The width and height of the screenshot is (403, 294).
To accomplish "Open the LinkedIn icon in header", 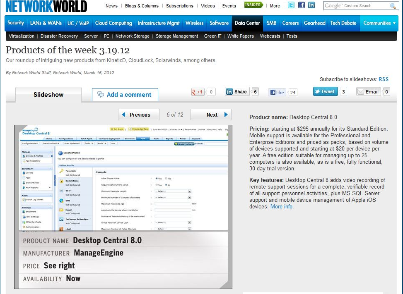I will tap(311, 5).
